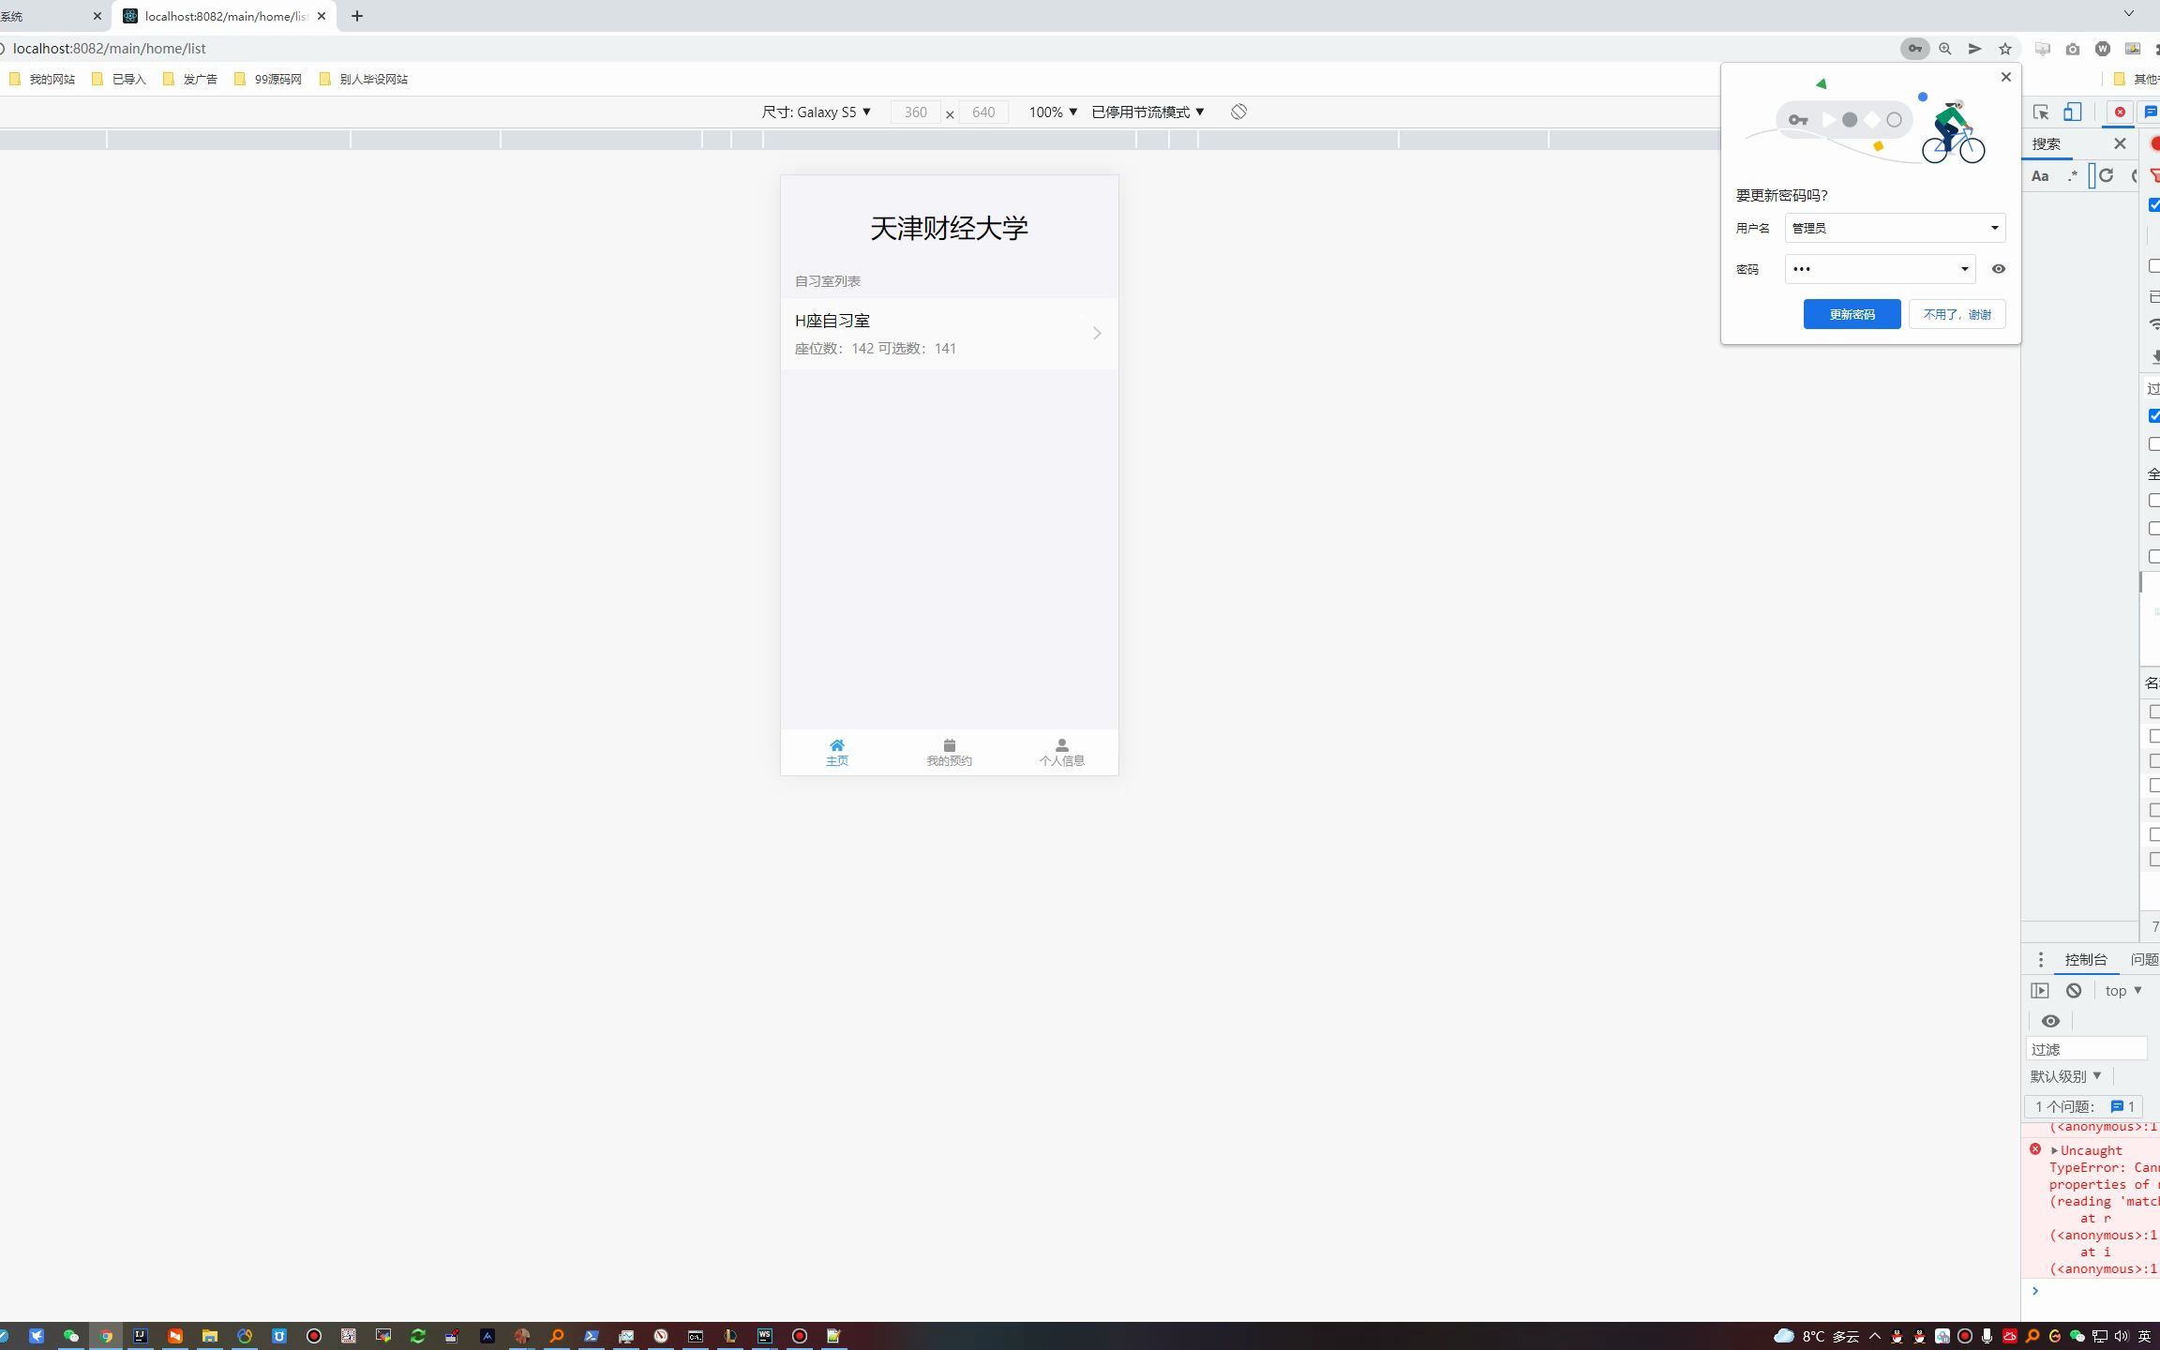This screenshot has height=1350, width=2160.
Task: Switch to the 控制台 console tab
Action: [2086, 959]
